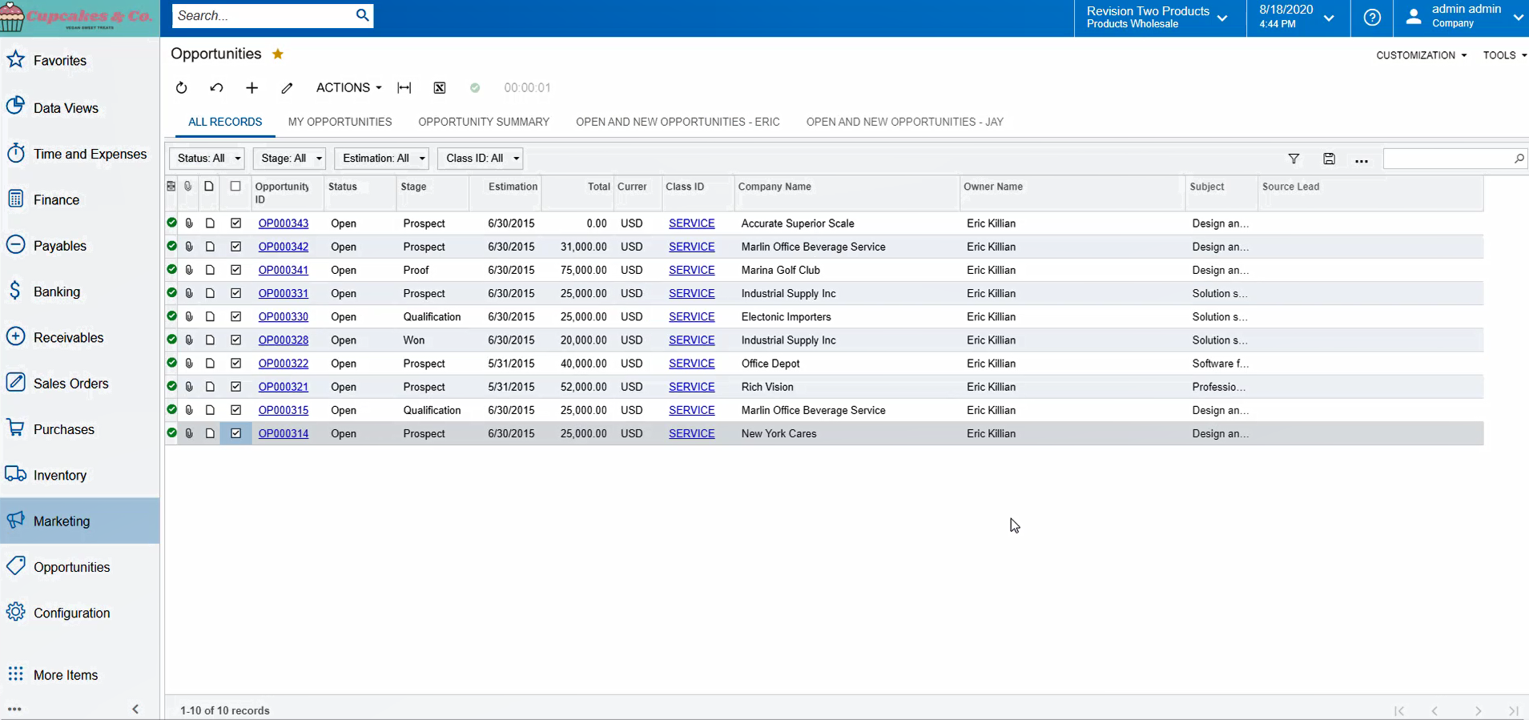Screen dimensions: 1529x720
Task: Switch to the ALL RECORDS tab
Action: tap(225, 122)
